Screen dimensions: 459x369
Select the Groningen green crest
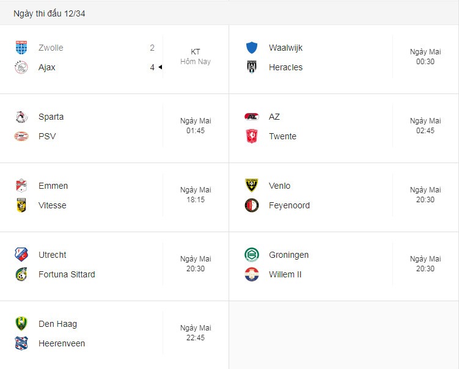(252, 255)
